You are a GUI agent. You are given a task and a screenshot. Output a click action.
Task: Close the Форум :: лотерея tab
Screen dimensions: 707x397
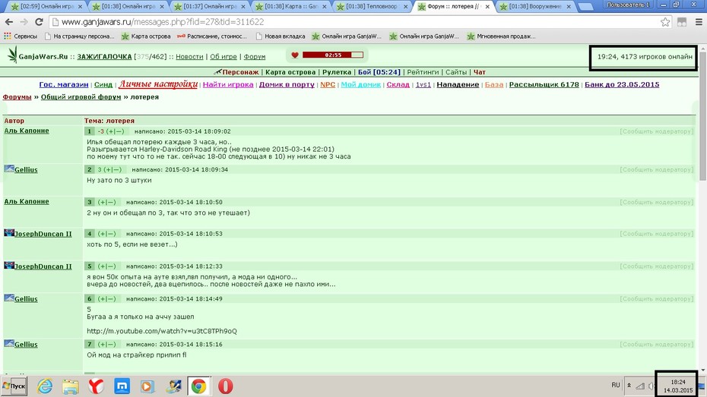pyautogui.click(x=487, y=7)
